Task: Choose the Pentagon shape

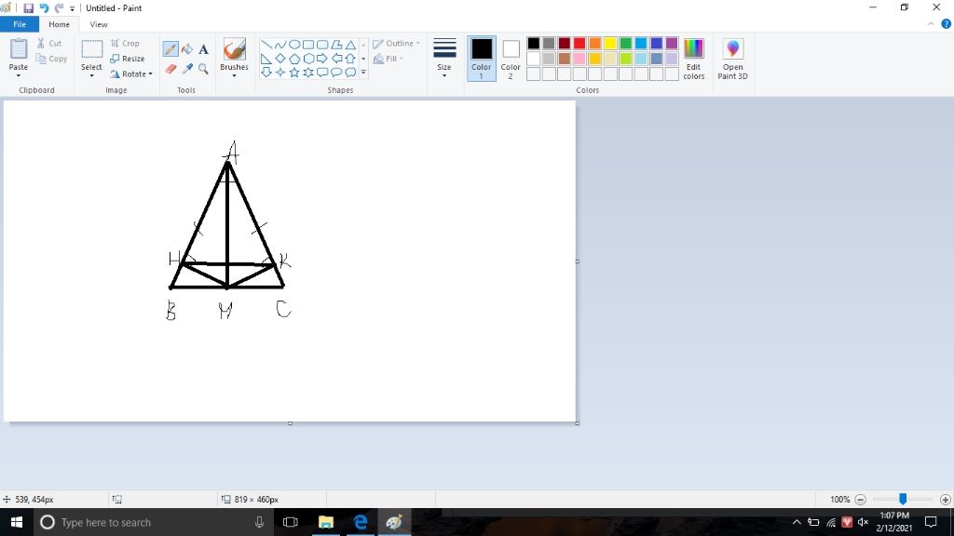Action: pyautogui.click(x=293, y=59)
